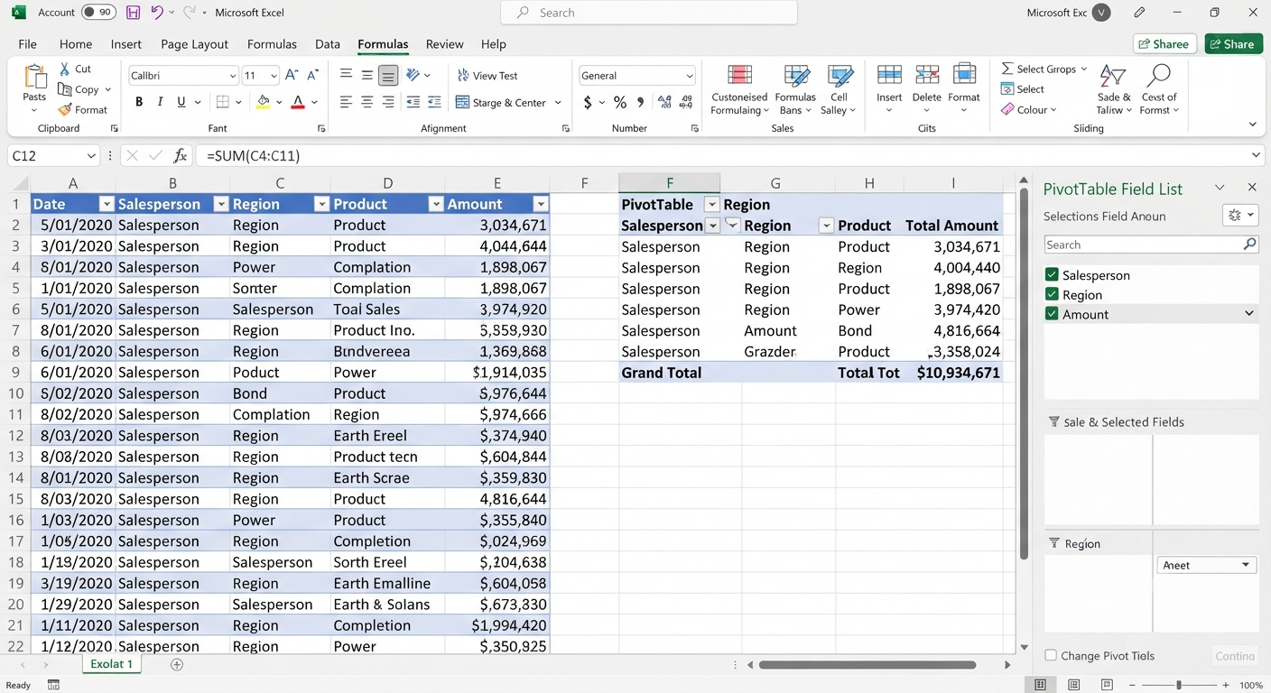Uncheck the Amount field checkbox
The height and width of the screenshot is (693, 1271).
[x=1052, y=314]
